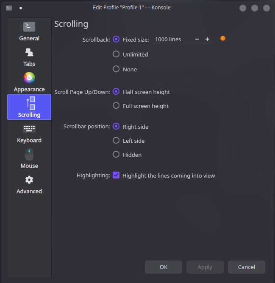275x283 pixels.
Task: Select Unlimited scrollback option
Action: 116,54
